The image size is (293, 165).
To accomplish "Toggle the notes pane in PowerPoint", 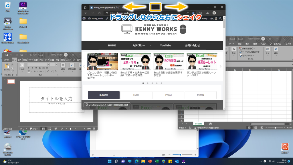I will pos(23,129).
